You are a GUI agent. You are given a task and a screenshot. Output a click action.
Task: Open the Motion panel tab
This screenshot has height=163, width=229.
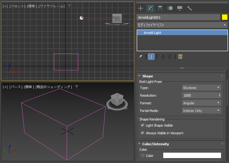coord(170,8)
